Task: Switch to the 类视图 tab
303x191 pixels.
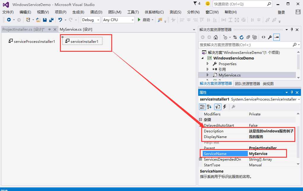Action: (268, 84)
